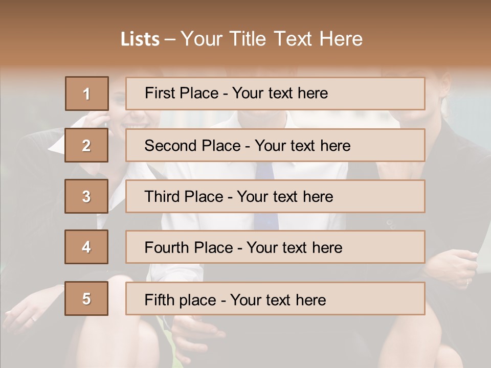Image resolution: width=491 pixels, height=368 pixels.
Task: Select the number 4 box
Action: tap(86, 247)
